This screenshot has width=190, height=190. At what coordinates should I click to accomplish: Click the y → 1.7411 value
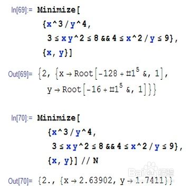[x=144, y=181]
